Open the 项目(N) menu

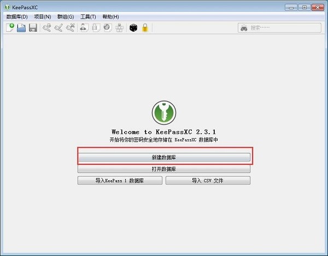click(x=43, y=17)
